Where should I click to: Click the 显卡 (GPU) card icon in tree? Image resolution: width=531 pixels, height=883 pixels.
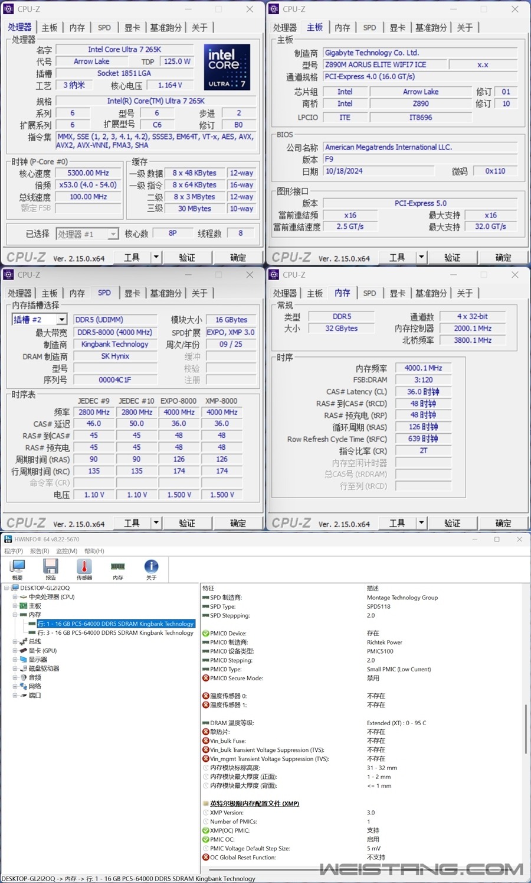click(24, 651)
